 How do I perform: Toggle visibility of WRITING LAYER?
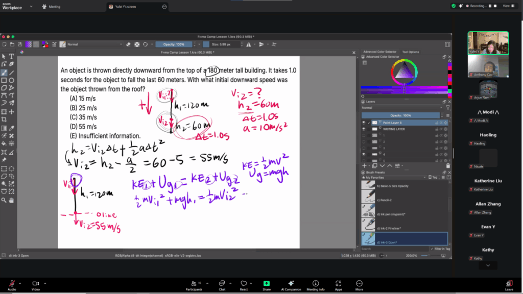click(364, 130)
